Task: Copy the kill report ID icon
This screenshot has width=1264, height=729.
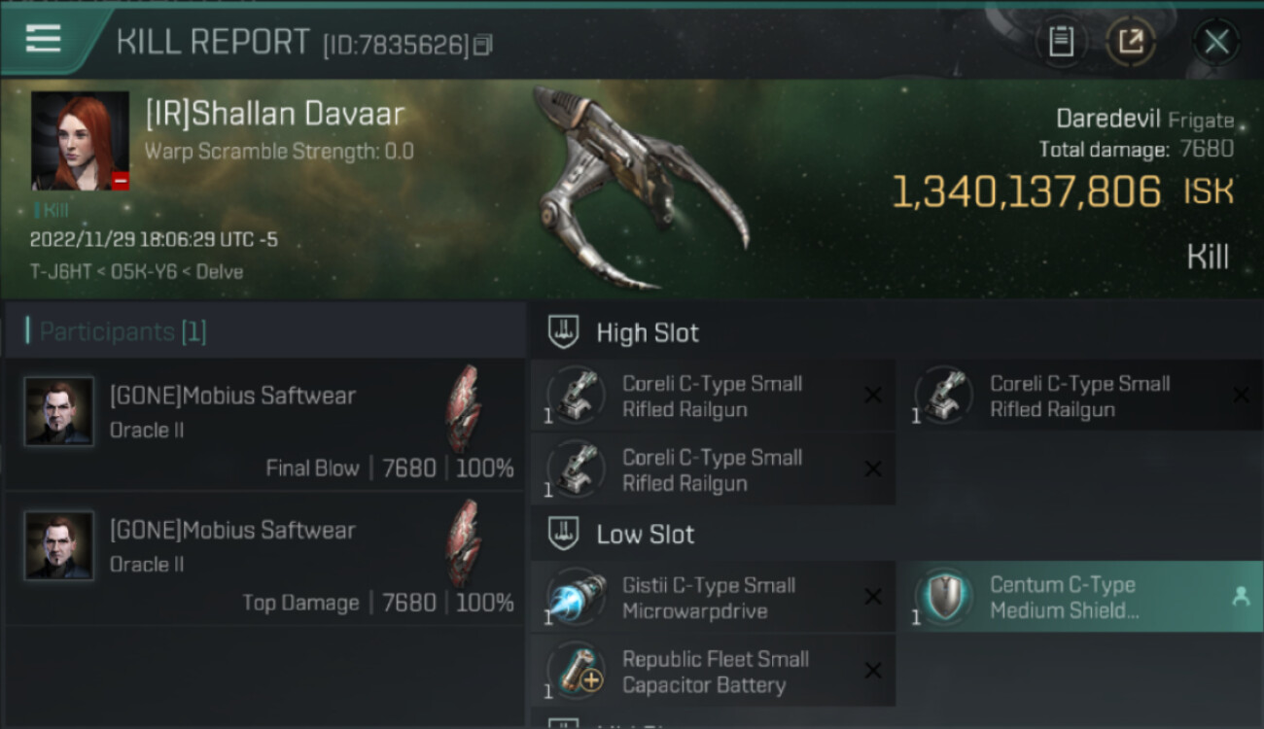Action: tap(483, 45)
